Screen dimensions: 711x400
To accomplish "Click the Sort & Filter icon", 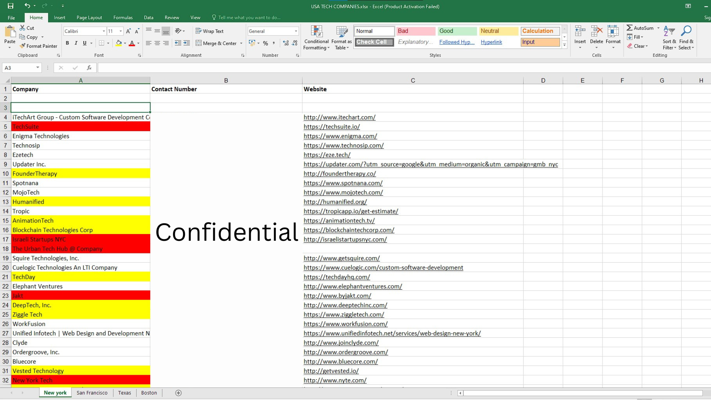I will tap(669, 32).
